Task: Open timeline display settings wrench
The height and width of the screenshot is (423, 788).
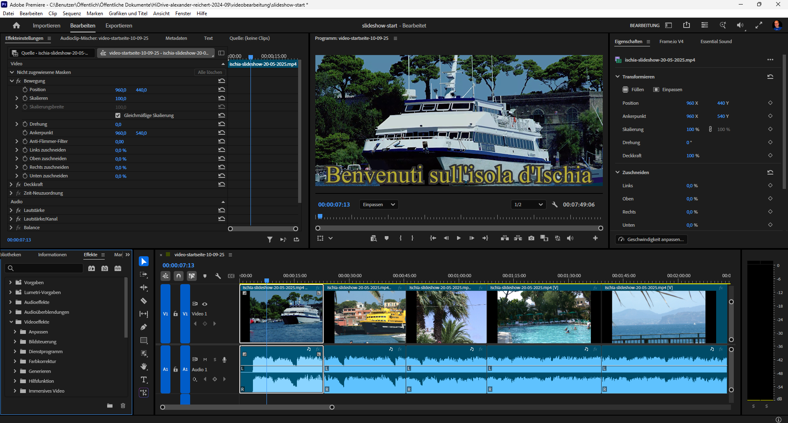Action: (218, 276)
